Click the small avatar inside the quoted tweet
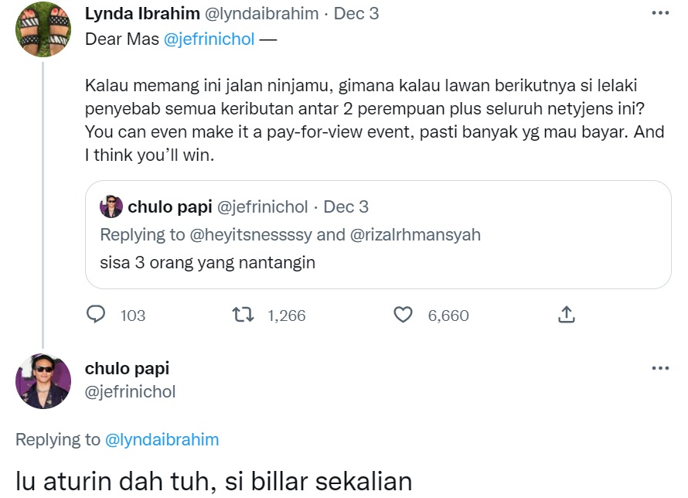 pos(111,206)
